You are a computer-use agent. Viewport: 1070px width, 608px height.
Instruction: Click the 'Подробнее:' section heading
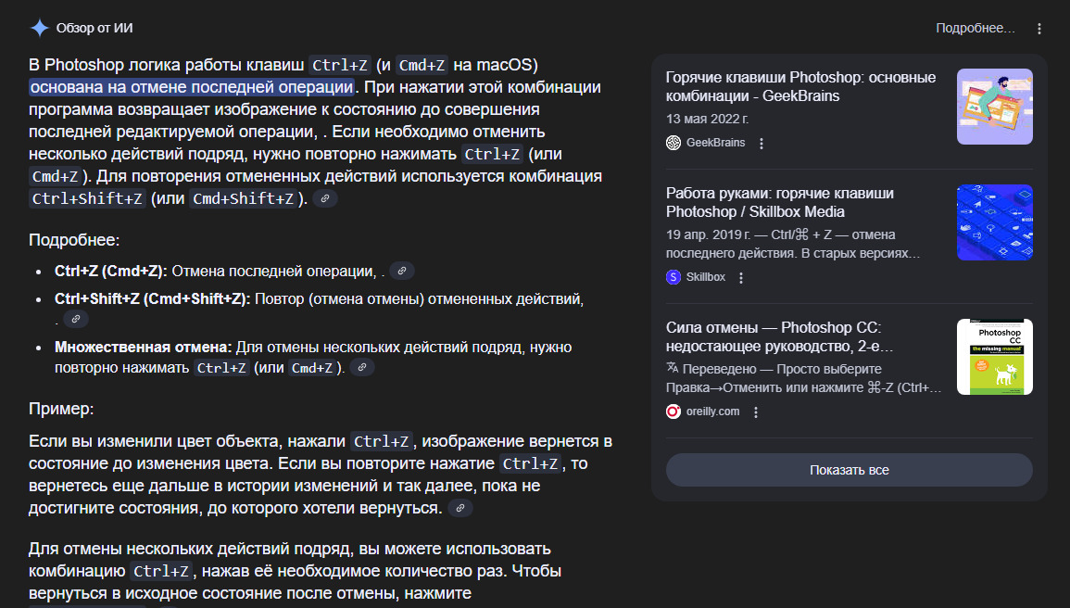[x=74, y=240]
